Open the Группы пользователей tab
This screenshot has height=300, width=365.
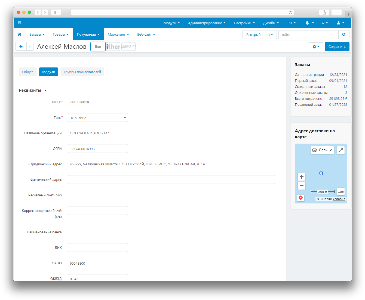point(82,72)
